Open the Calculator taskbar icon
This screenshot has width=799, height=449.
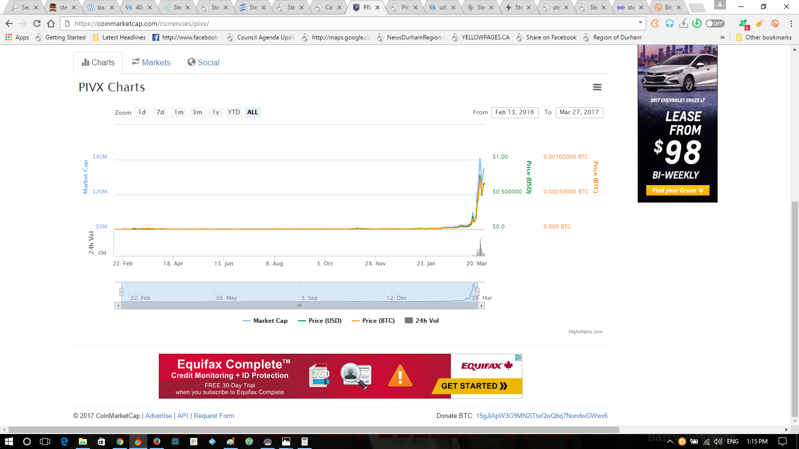304,442
